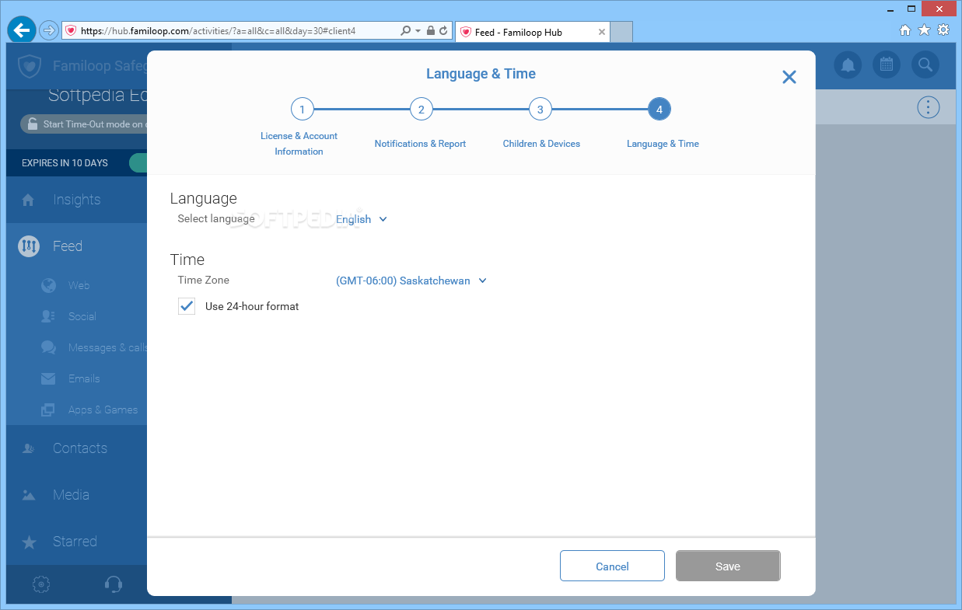
Task: Open Emails feed item
Action: point(84,378)
